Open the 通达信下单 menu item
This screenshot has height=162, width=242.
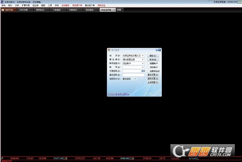click(x=89, y=5)
